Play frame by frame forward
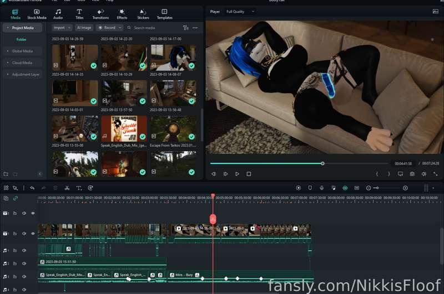The height and width of the screenshot is (294, 444). click(226, 174)
